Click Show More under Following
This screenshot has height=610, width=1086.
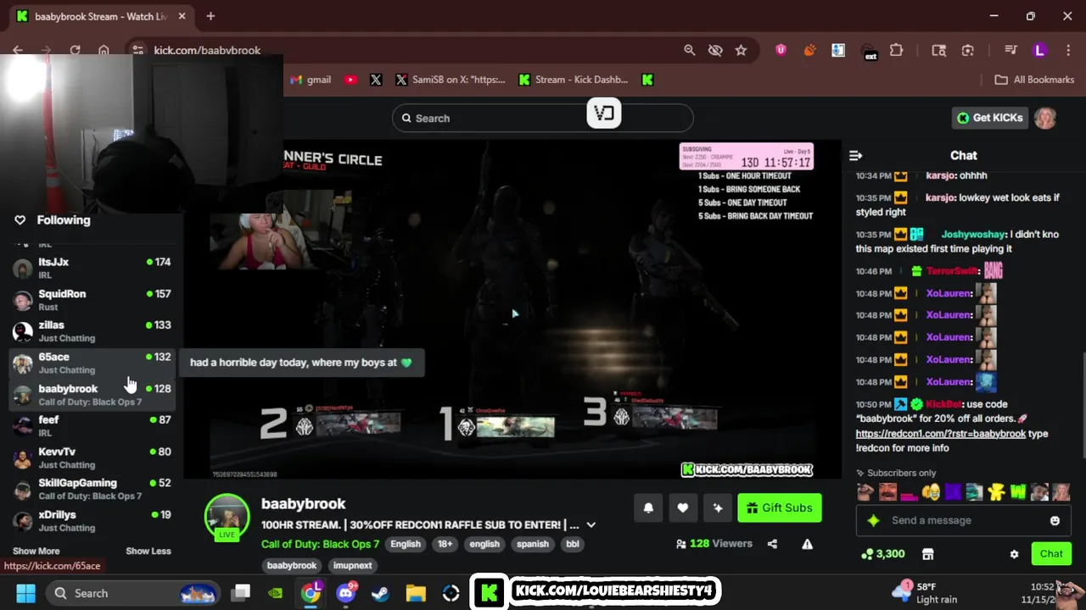point(36,551)
